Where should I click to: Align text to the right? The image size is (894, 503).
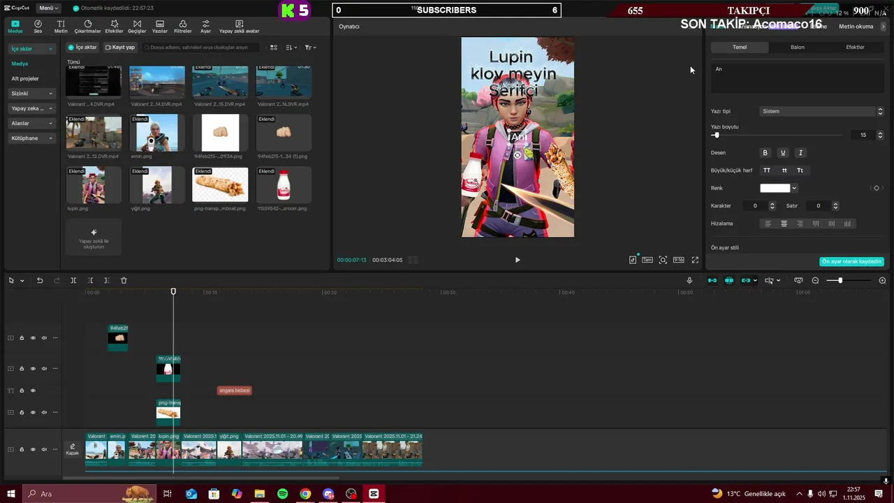(800, 224)
